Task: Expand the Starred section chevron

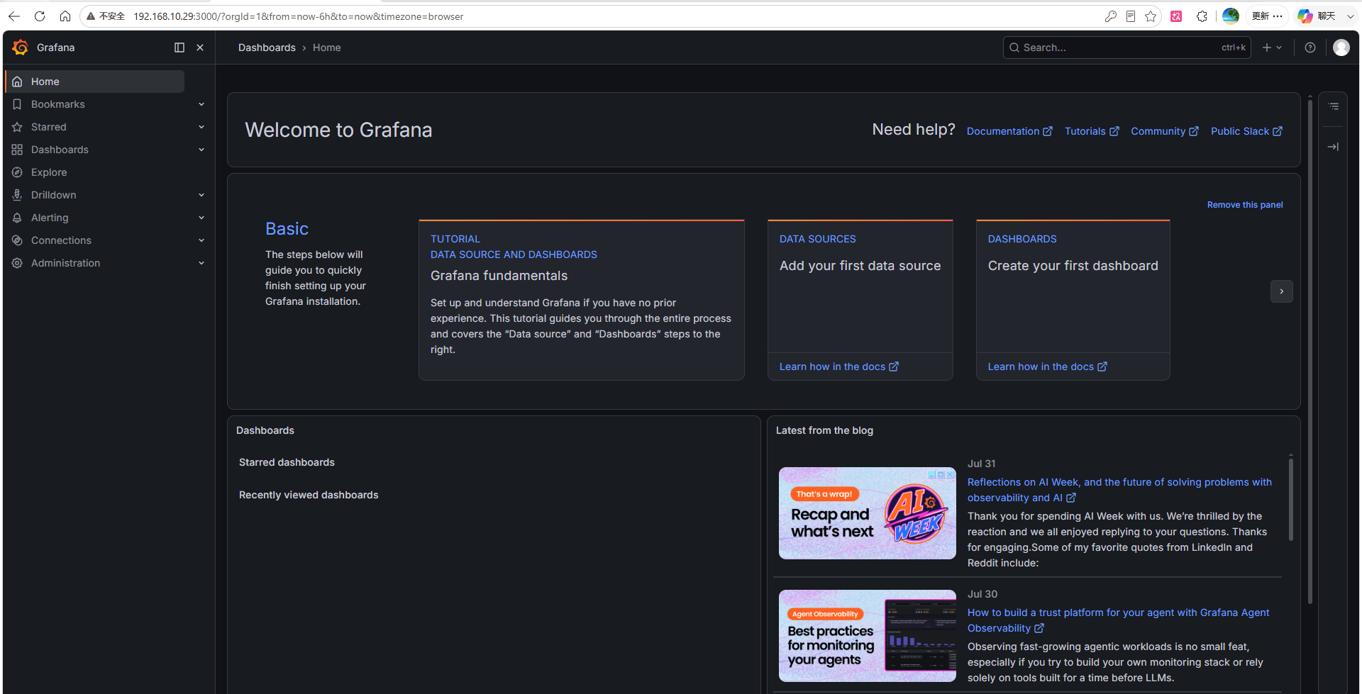Action: 201,127
